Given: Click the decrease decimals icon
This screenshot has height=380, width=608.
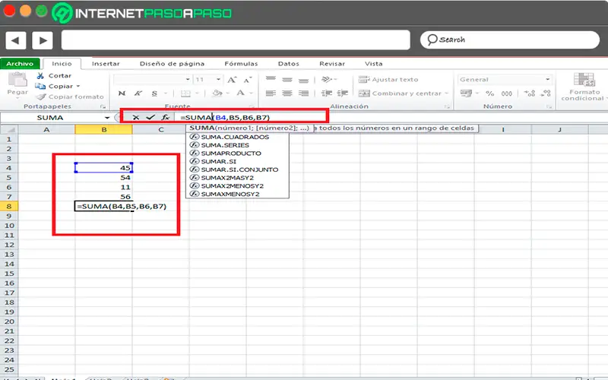Looking at the screenshot, I should click(546, 93).
